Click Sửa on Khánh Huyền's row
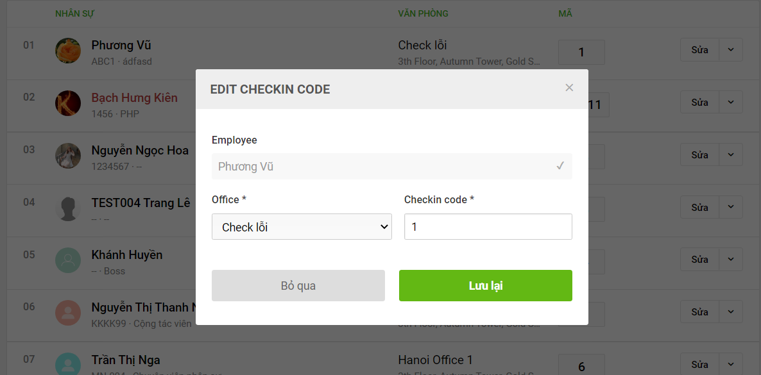Screen dimensions: 761x375 pyautogui.click(x=699, y=259)
